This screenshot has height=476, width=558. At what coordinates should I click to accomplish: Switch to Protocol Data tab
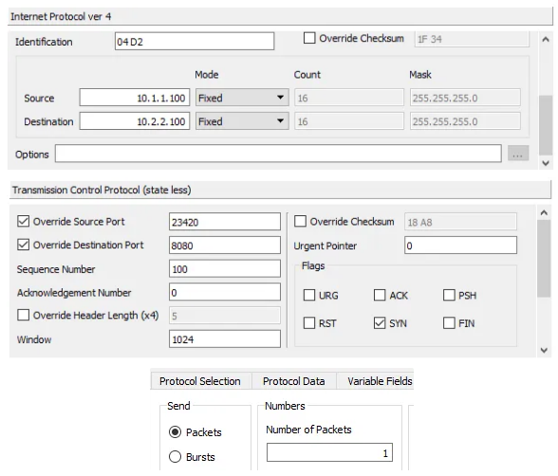293,381
